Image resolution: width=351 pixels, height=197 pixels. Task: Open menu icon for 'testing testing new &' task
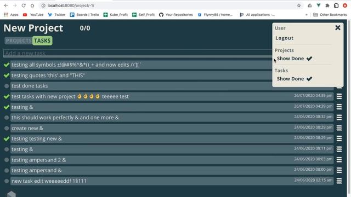(x=339, y=138)
